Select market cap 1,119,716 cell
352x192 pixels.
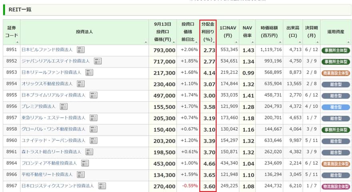[269, 50]
